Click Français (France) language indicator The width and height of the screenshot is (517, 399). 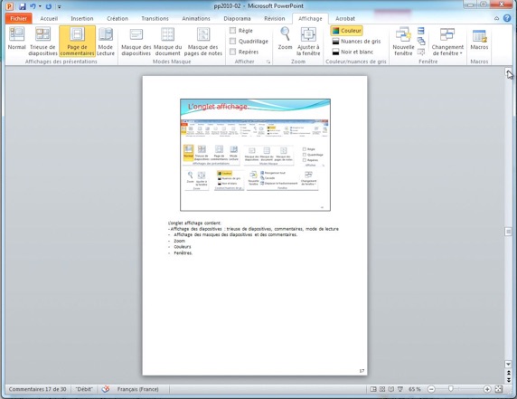137,389
